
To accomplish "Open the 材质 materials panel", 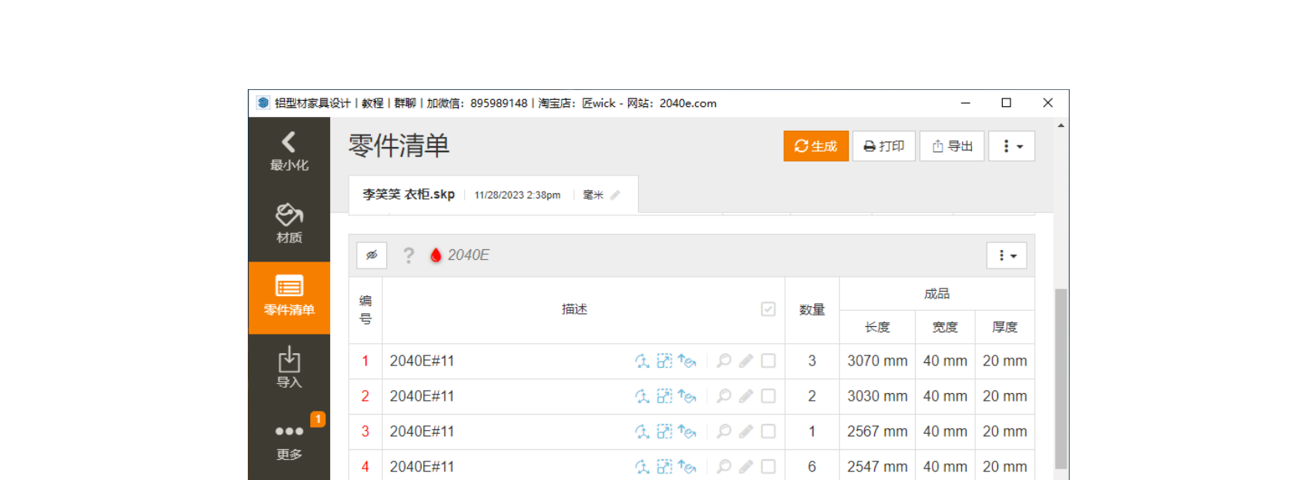I will (x=289, y=223).
